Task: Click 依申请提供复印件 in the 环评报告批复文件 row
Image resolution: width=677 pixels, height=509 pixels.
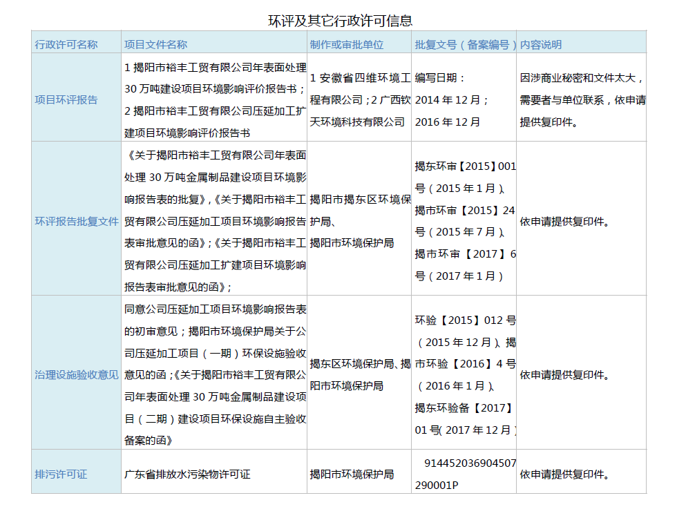Action: point(565,222)
